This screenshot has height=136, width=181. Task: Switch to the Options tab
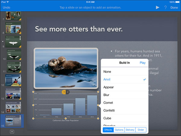coord(119,130)
